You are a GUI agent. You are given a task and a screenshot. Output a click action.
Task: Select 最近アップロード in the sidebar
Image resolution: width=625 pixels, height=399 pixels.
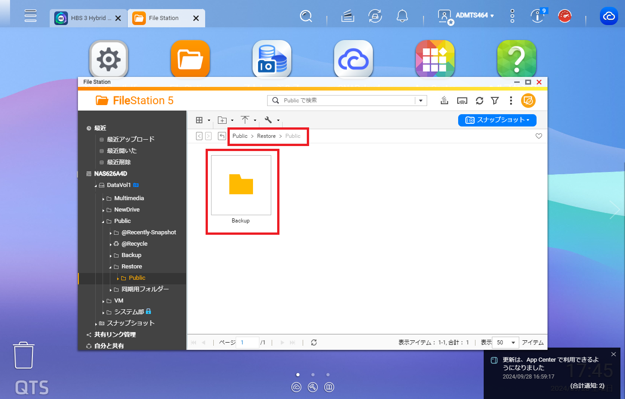click(x=131, y=139)
